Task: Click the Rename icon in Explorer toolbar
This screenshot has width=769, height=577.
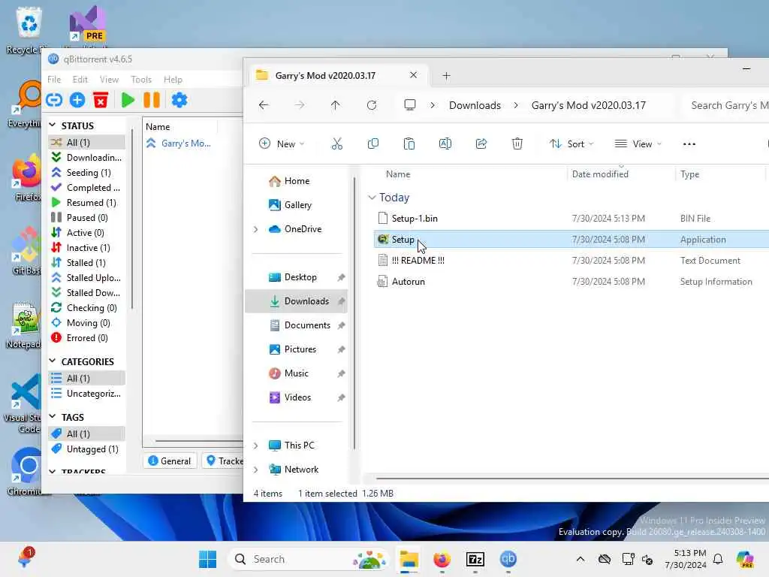Action: pos(445,143)
